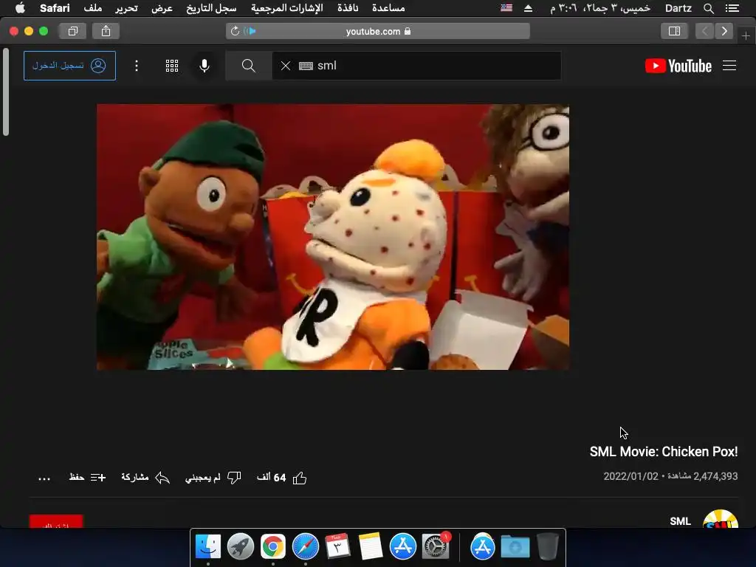This screenshot has width=756, height=567.
Task: Show Safari tab overview
Action: 73,31
